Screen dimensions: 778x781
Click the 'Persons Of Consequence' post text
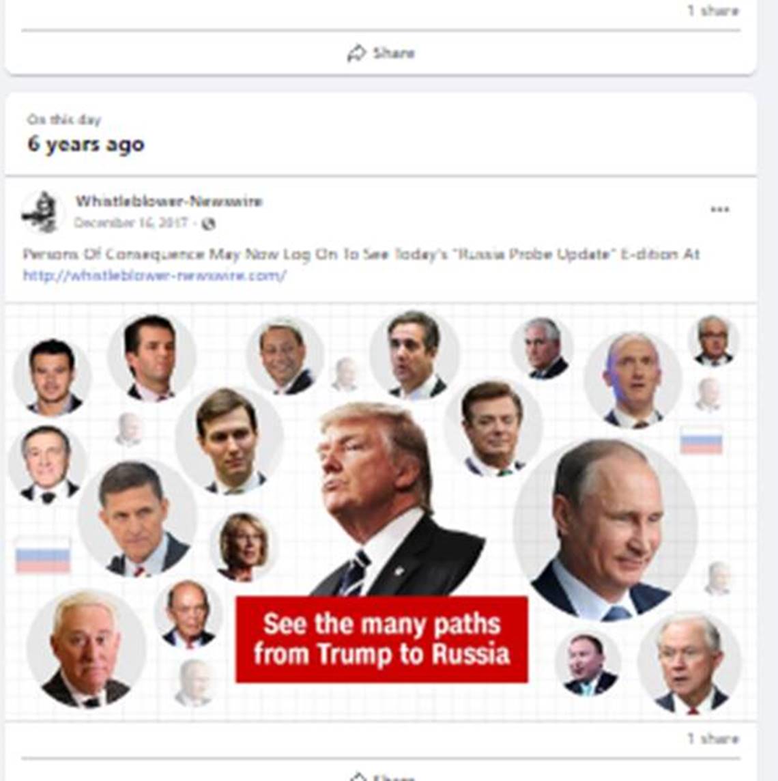(x=362, y=254)
